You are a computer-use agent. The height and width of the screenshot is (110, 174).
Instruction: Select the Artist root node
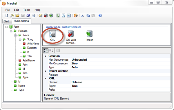pyautogui.click(x=17, y=27)
